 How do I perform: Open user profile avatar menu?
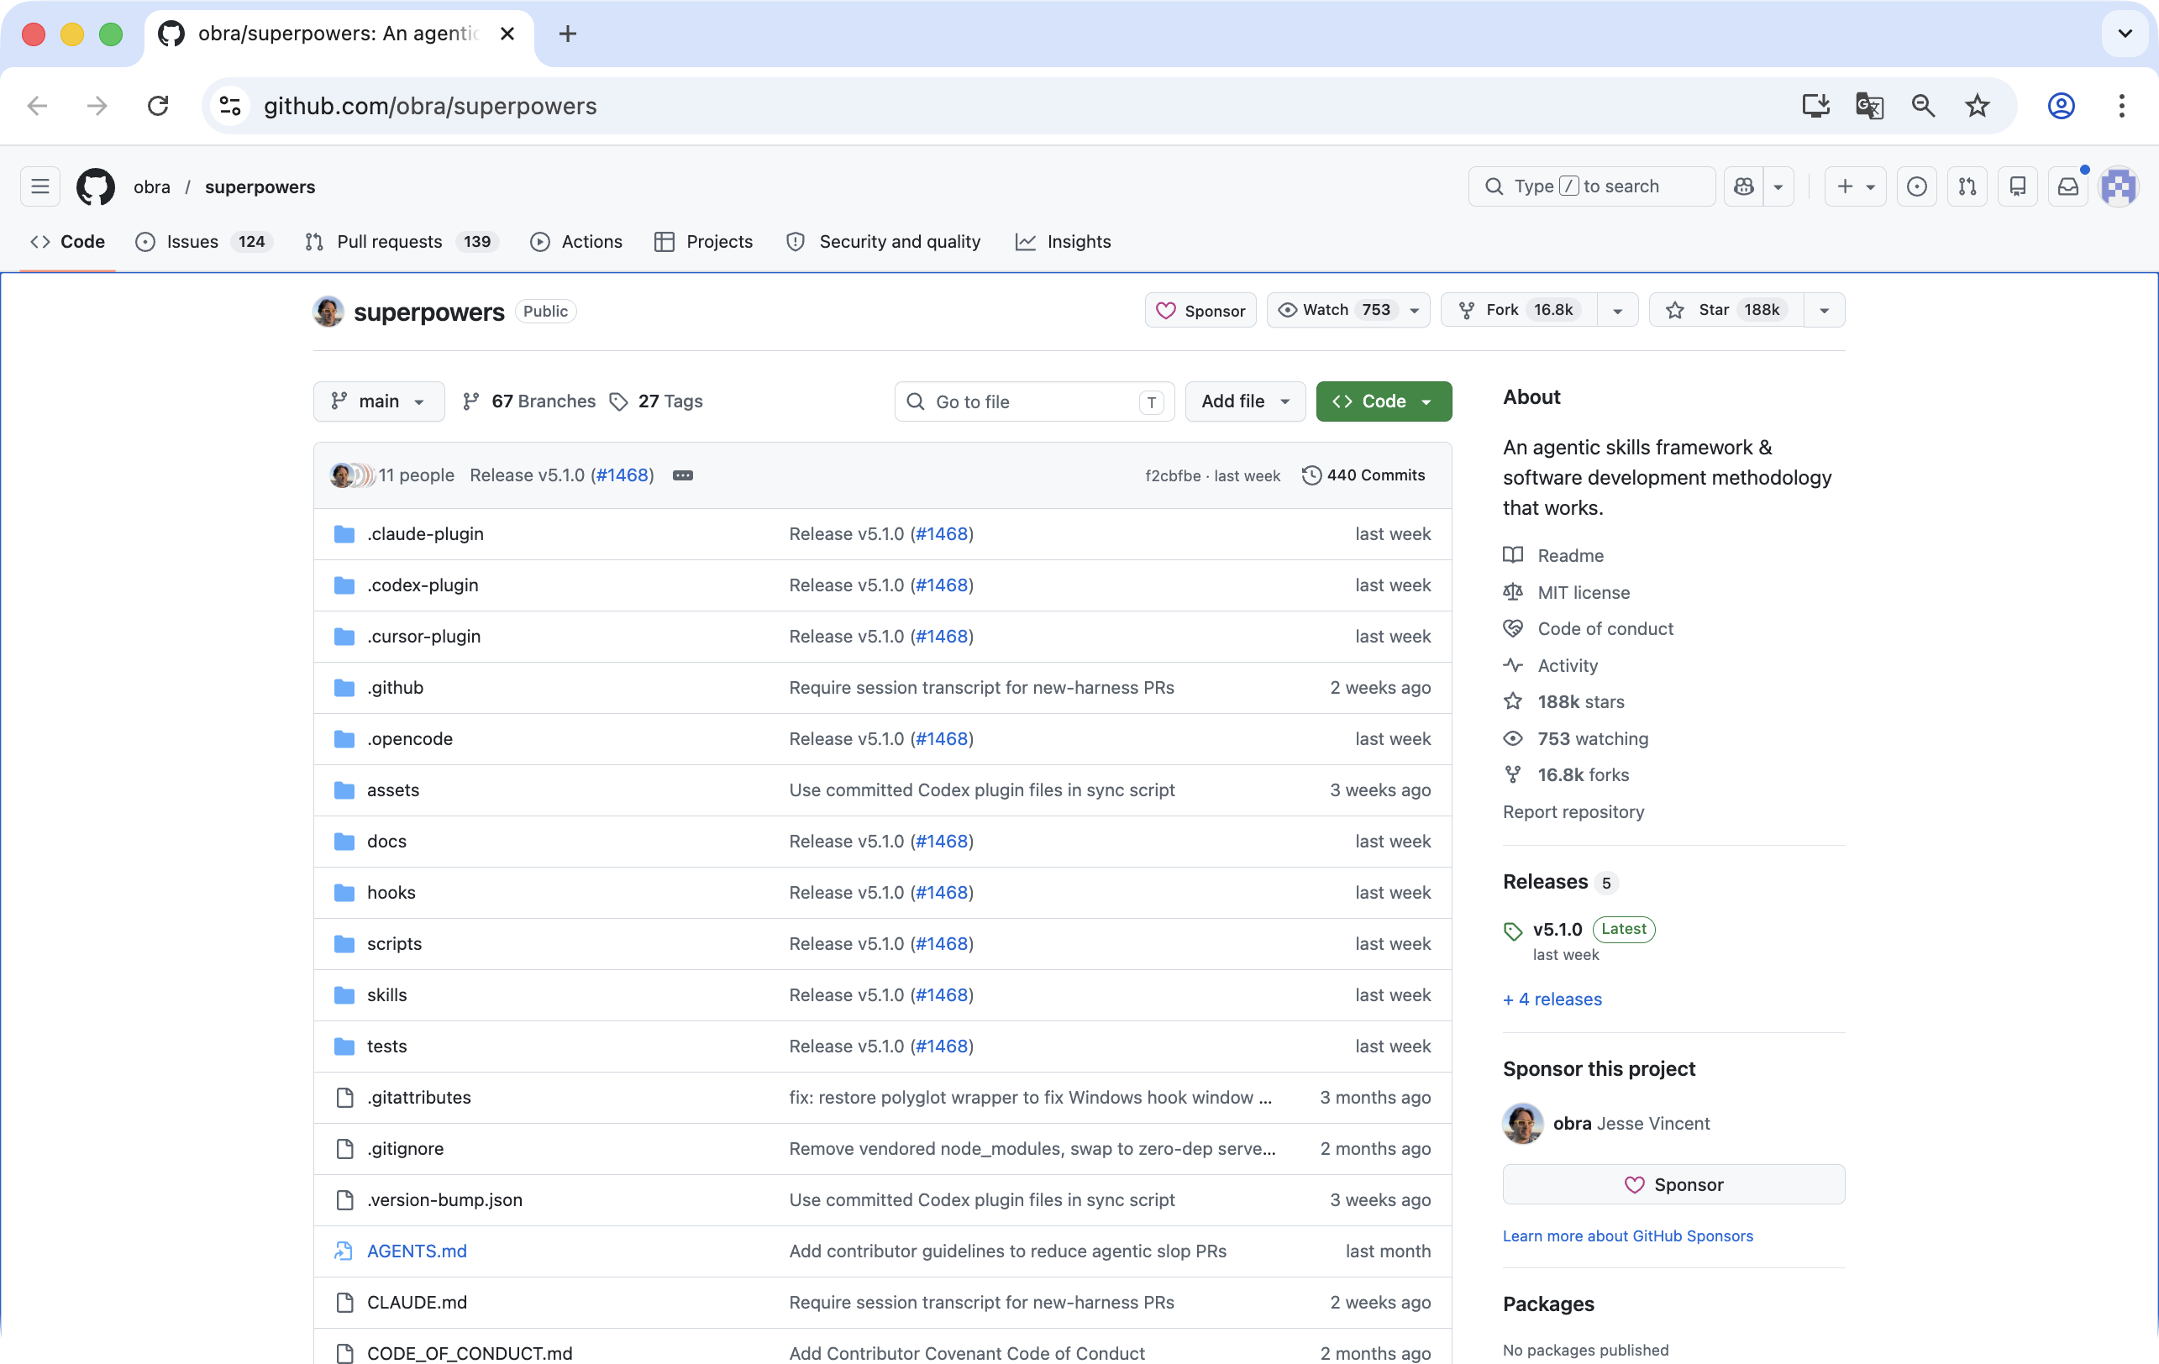[x=2119, y=186]
